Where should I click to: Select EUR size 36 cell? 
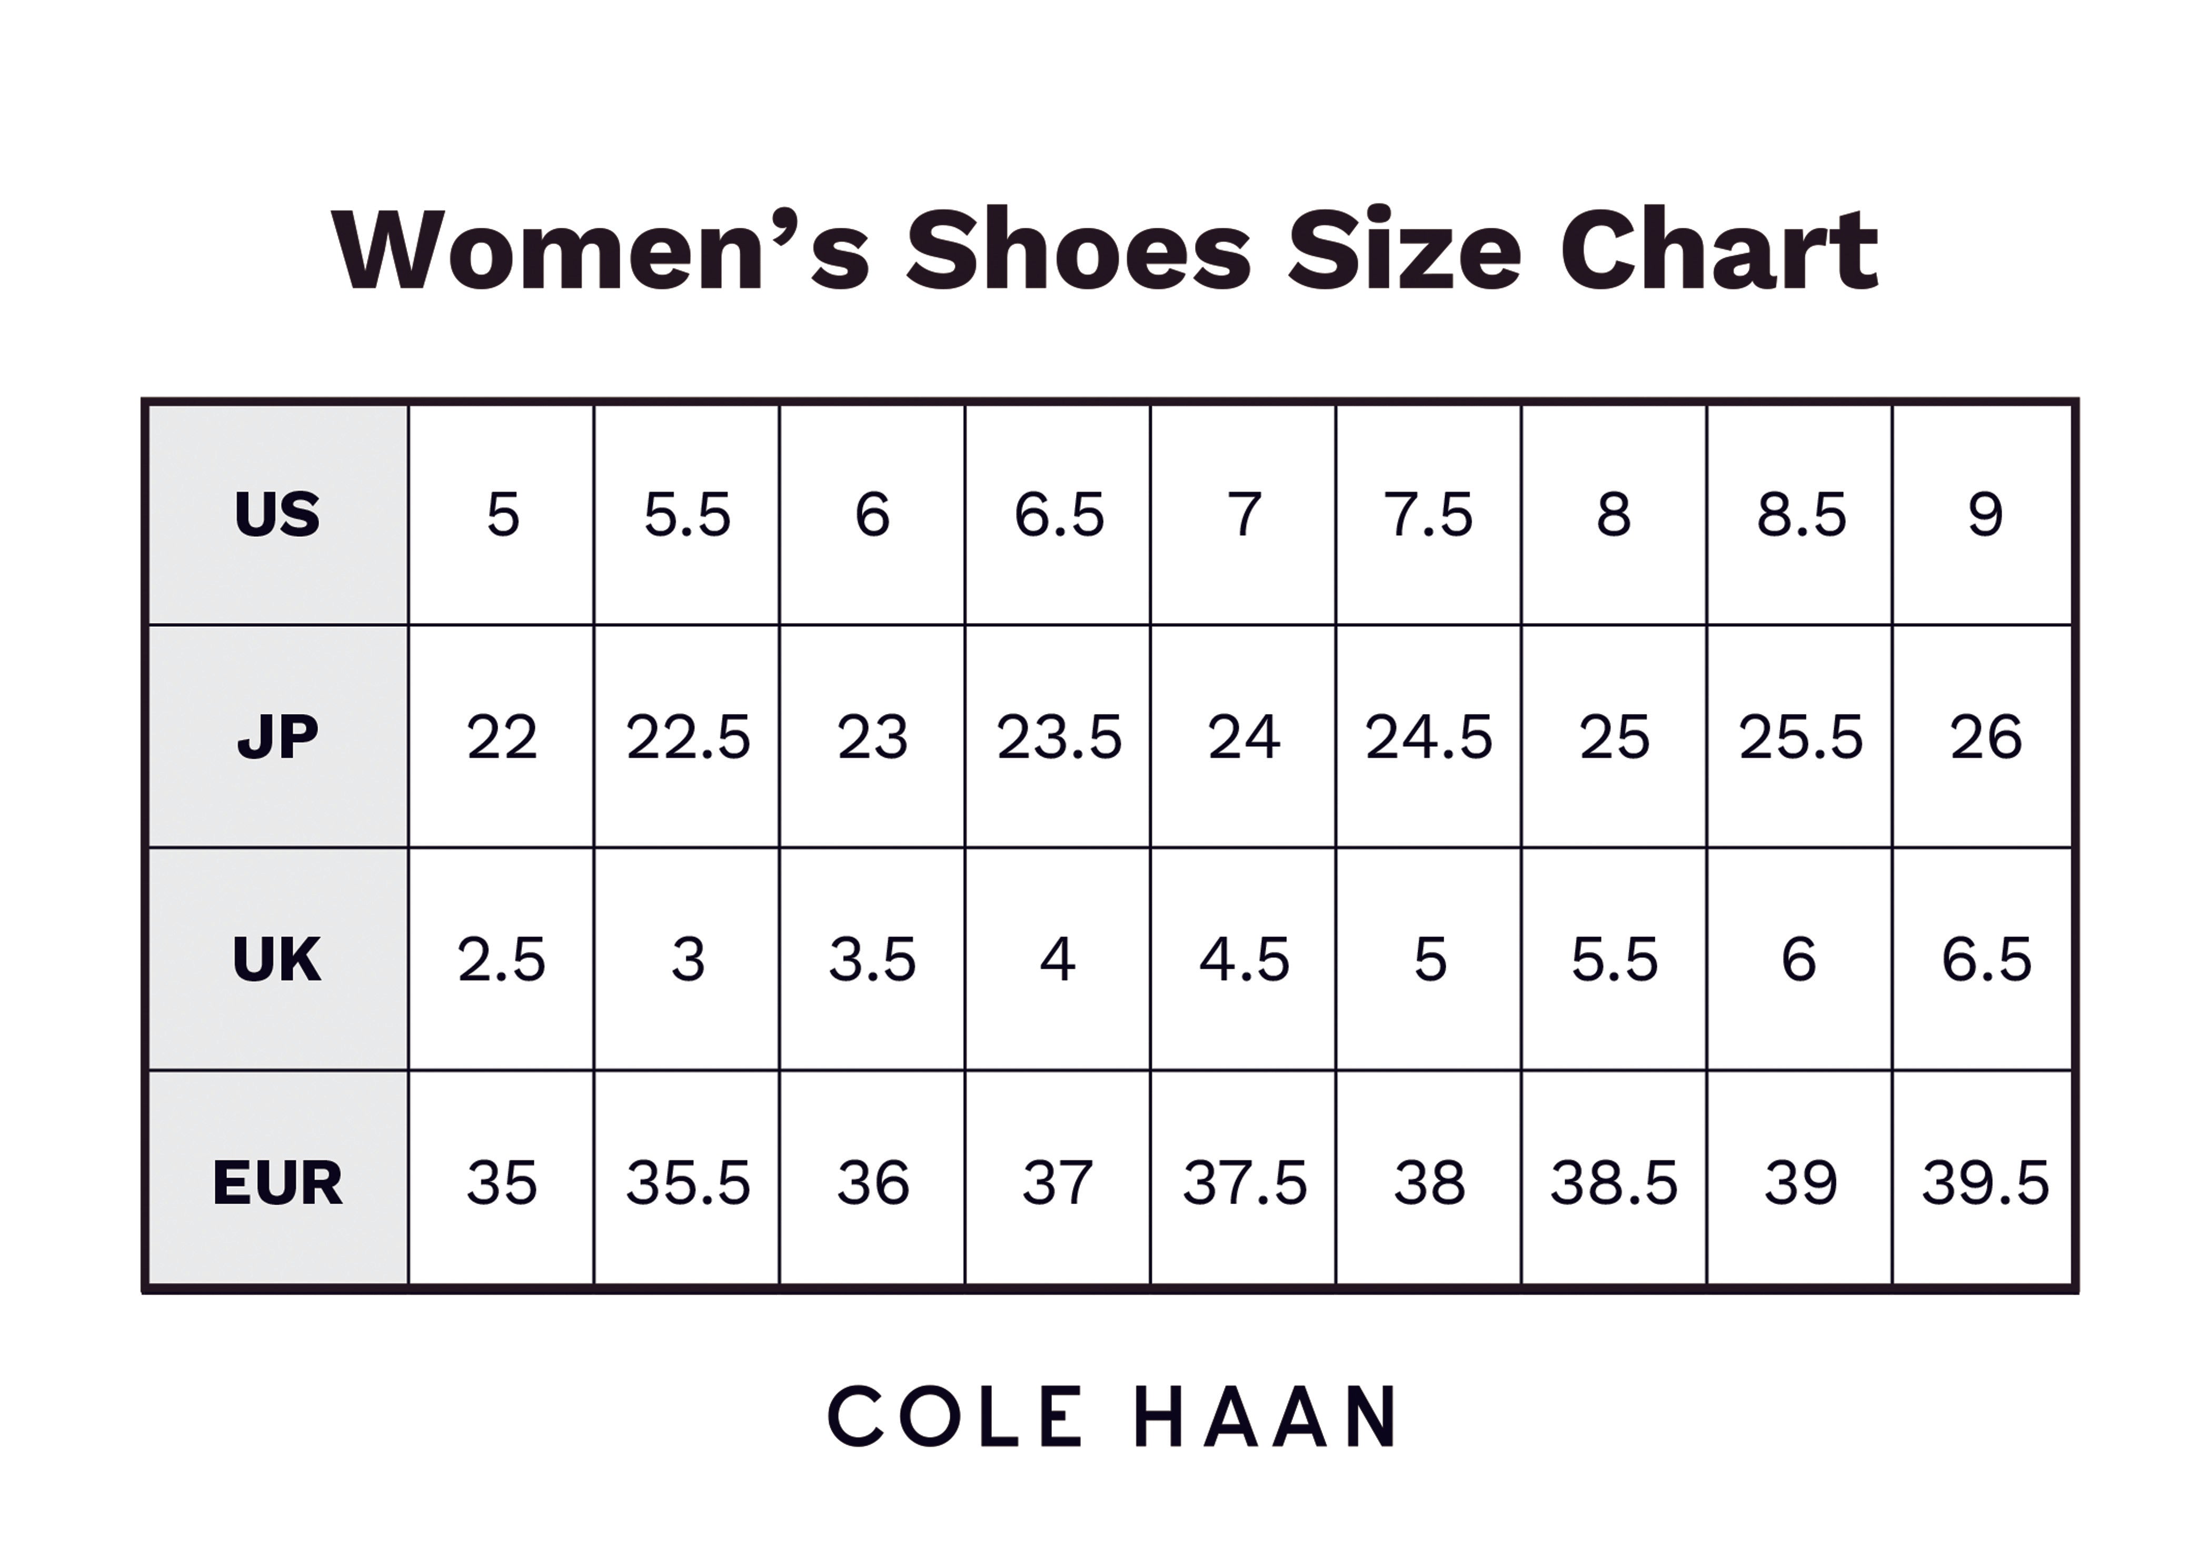coord(872,1182)
